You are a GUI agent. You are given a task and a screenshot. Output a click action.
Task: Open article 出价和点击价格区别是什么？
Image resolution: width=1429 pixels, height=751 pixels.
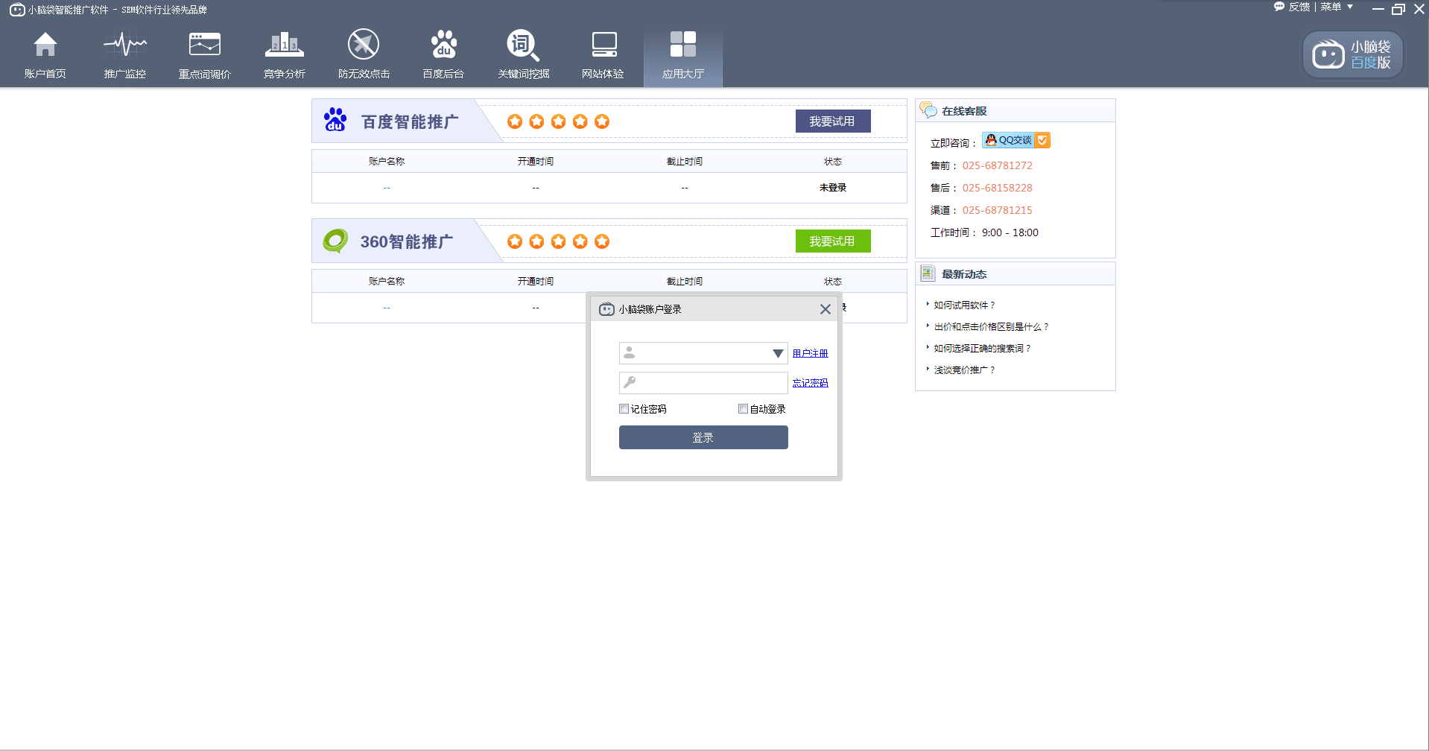click(x=991, y=327)
